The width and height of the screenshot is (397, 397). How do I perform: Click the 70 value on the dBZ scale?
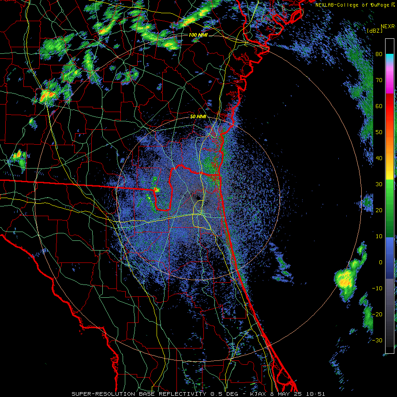pyautogui.click(x=379, y=80)
